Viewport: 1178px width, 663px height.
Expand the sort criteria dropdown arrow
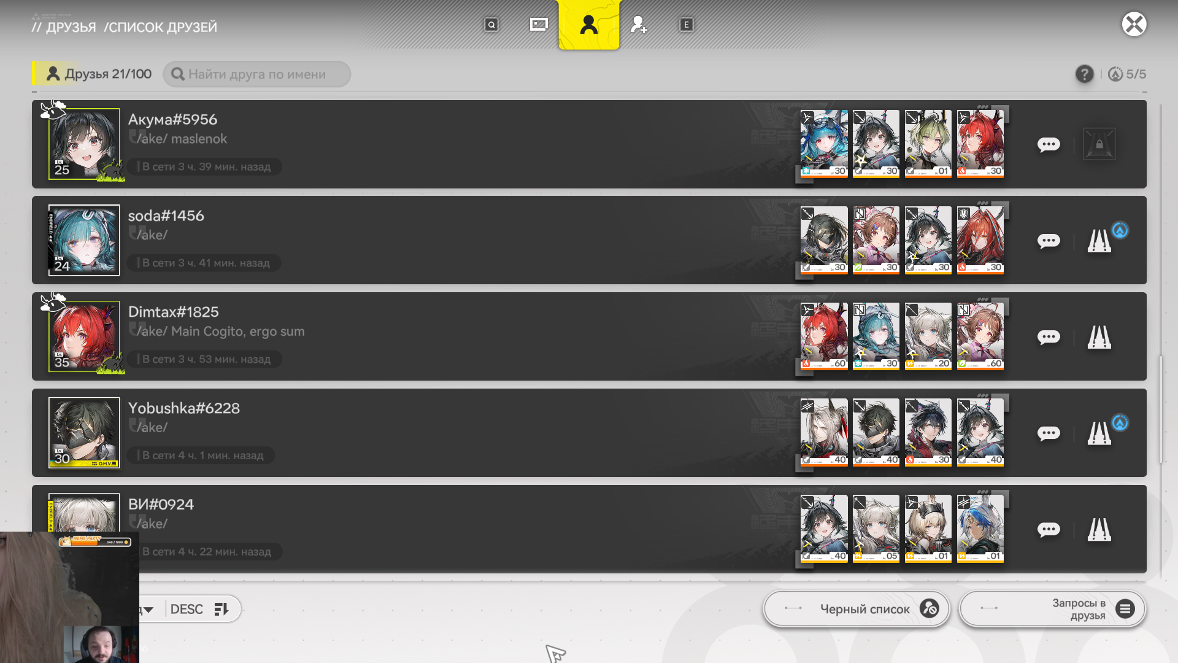pos(148,610)
